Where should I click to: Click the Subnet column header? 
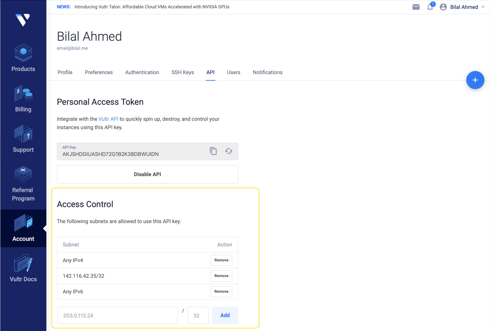(71, 245)
